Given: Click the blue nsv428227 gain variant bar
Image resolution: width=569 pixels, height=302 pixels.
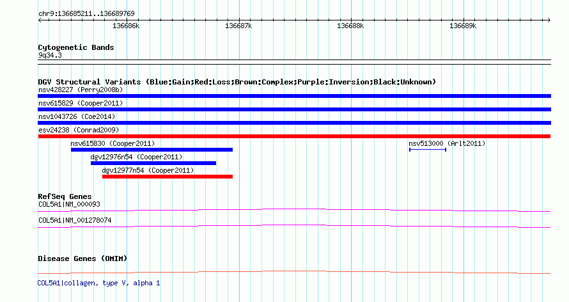Looking at the screenshot, I should click(x=294, y=96).
